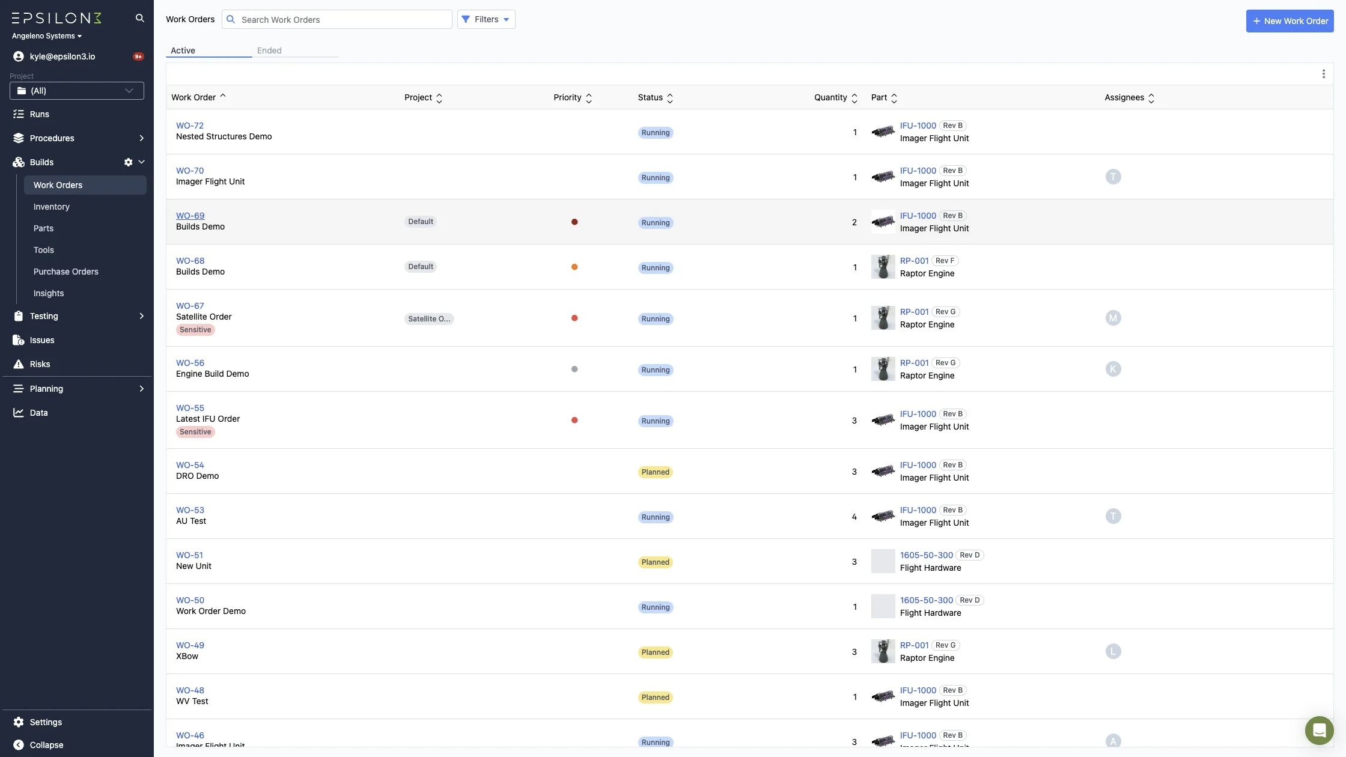Open Data section in sidebar
Viewport: 1346px width, 757px height.
click(38, 413)
